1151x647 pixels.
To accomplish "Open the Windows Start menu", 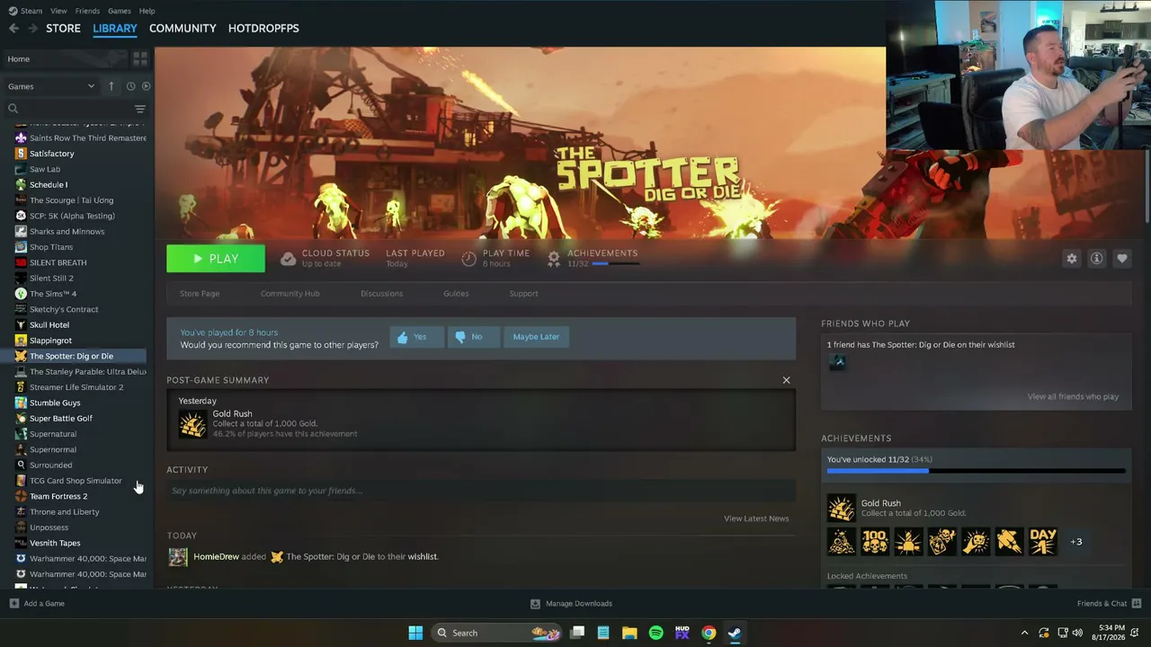I will coord(415,633).
